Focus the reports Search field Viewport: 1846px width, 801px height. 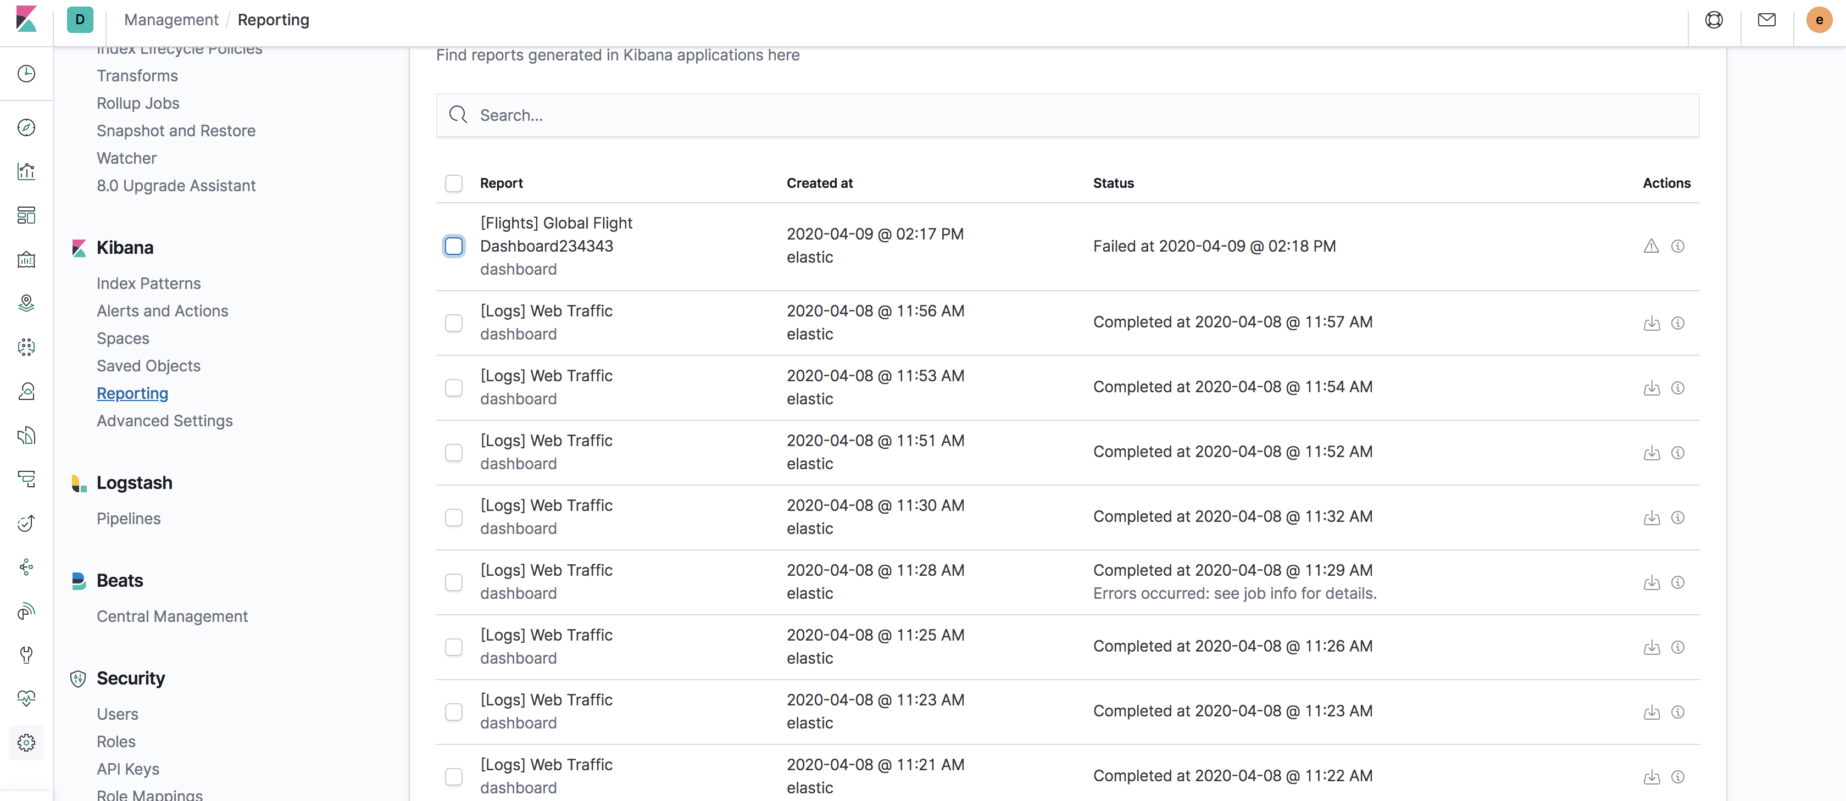click(1067, 115)
